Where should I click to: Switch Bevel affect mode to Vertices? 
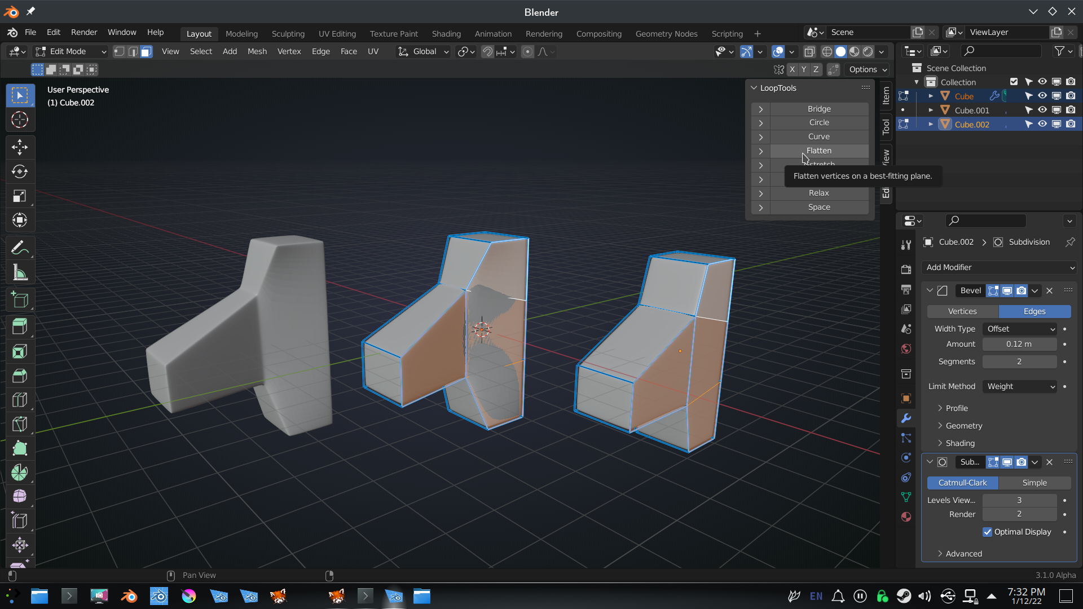(x=962, y=311)
